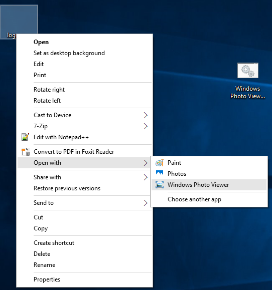Select Edit with Notepad++
The height and width of the screenshot is (290, 272).
[x=84, y=137]
